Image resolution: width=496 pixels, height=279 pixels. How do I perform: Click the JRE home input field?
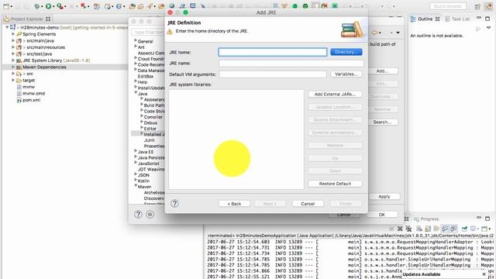[273, 52]
